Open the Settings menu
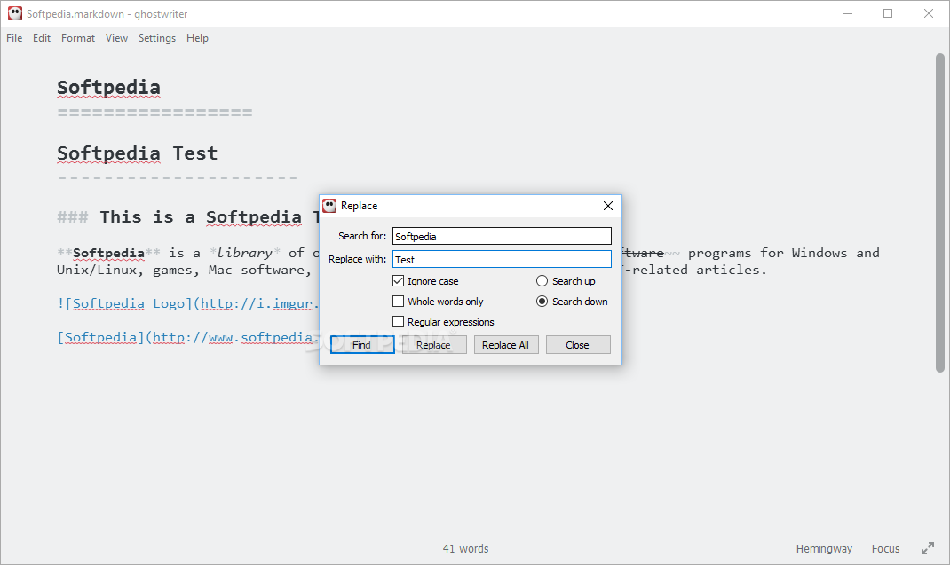The image size is (950, 565). tap(157, 37)
